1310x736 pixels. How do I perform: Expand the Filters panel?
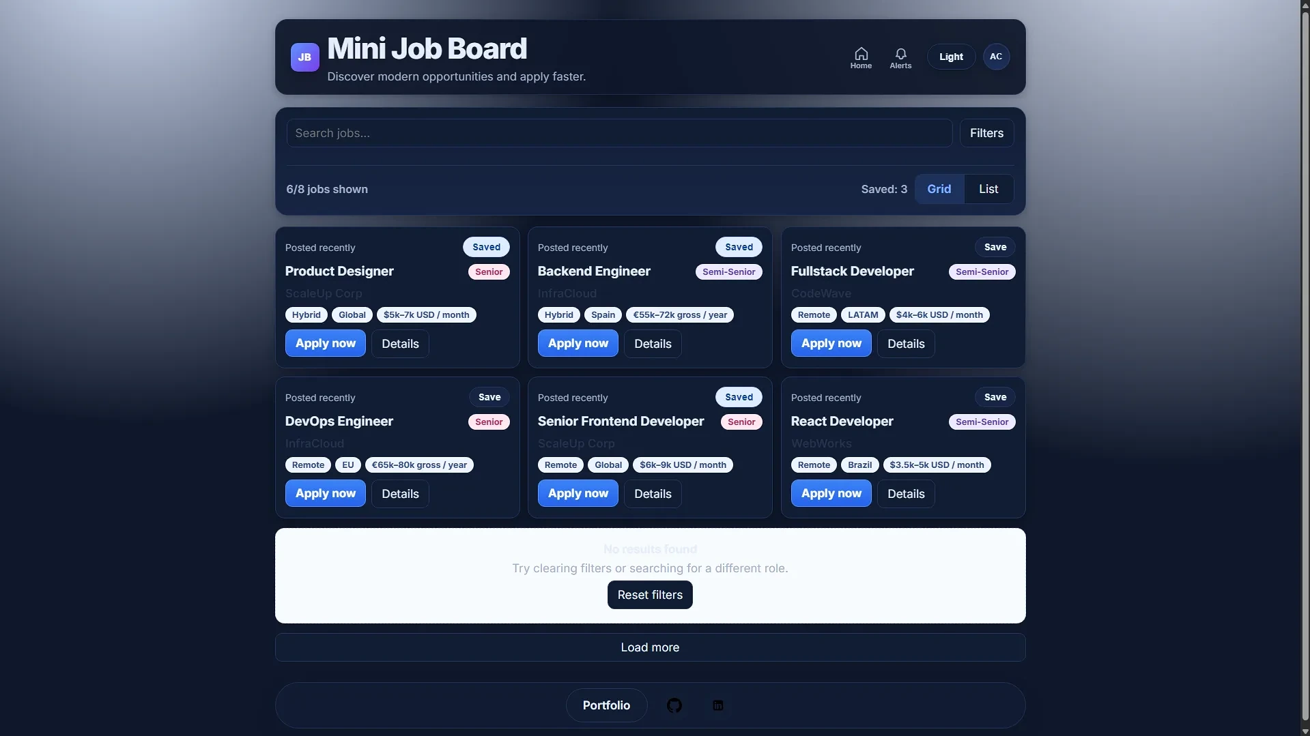coord(986,133)
